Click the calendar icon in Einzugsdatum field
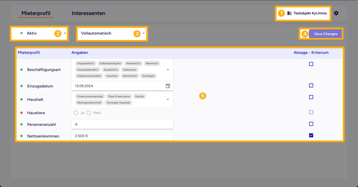The width and height of the screenshot is (358, 187). pos(168,86)
